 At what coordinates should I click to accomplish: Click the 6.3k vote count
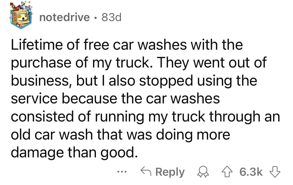(250, 172)
